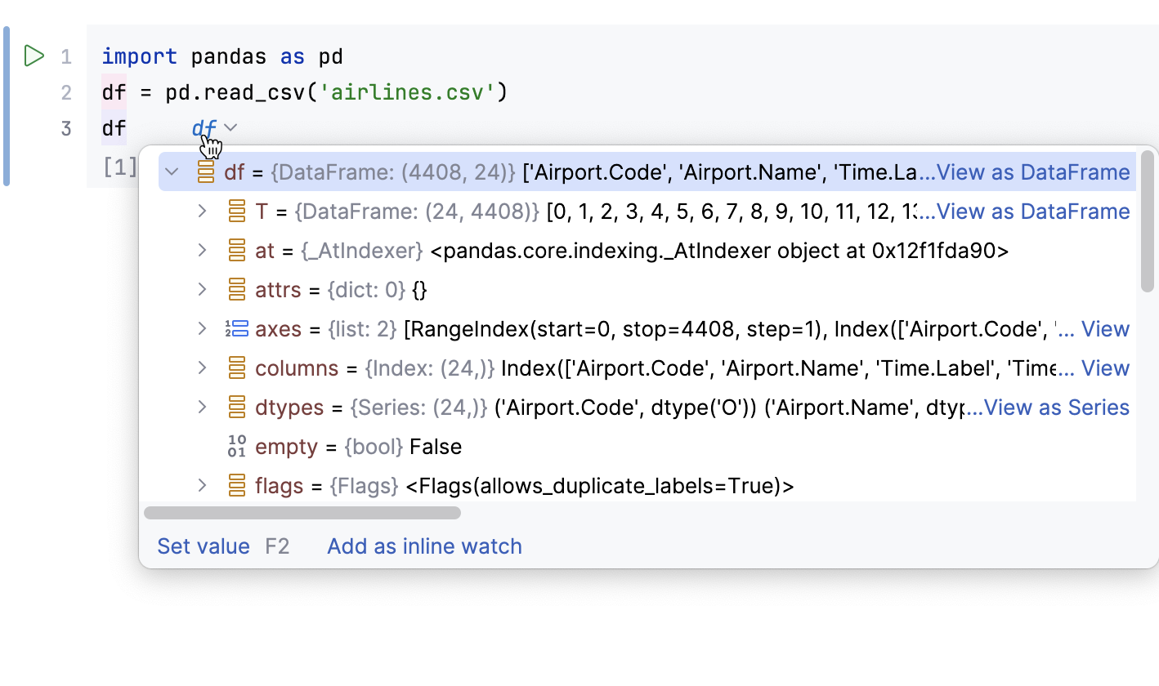1159x686 pixels.
Task: Click the Series icon beside dtypes variable
Action: coord(236,407)
